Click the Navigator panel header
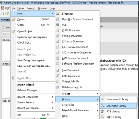Viewport: 139px width, 119px height. [x=5, y=19]
